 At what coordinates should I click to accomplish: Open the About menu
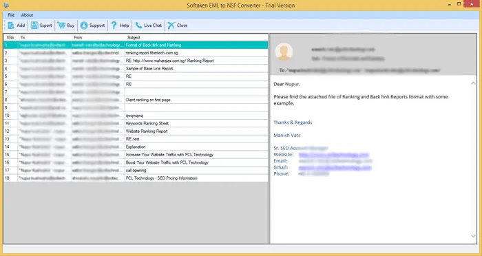(27, 15)
